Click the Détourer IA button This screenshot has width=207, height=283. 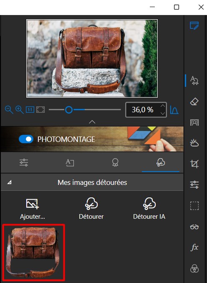pyautogui.click(x=149, y=209)
